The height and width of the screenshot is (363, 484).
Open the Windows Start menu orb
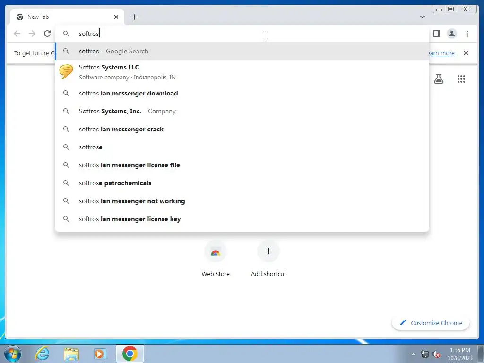click(x=13, y=354)
